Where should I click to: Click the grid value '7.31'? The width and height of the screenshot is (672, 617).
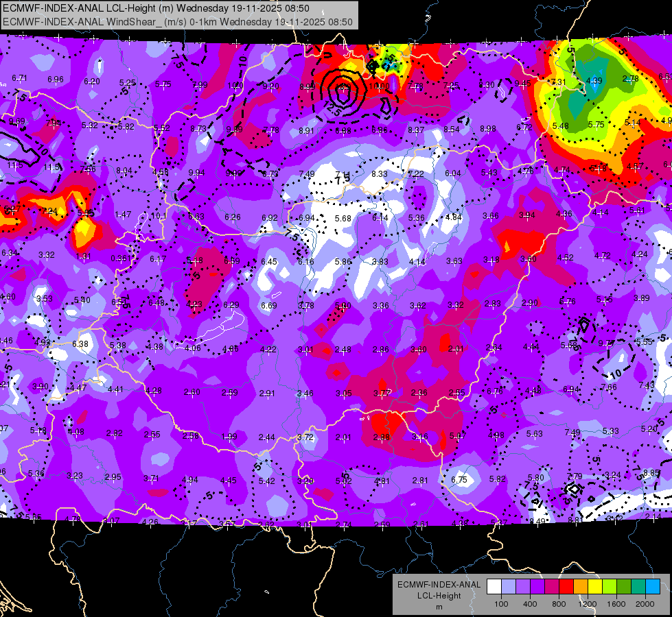point(559,82)
